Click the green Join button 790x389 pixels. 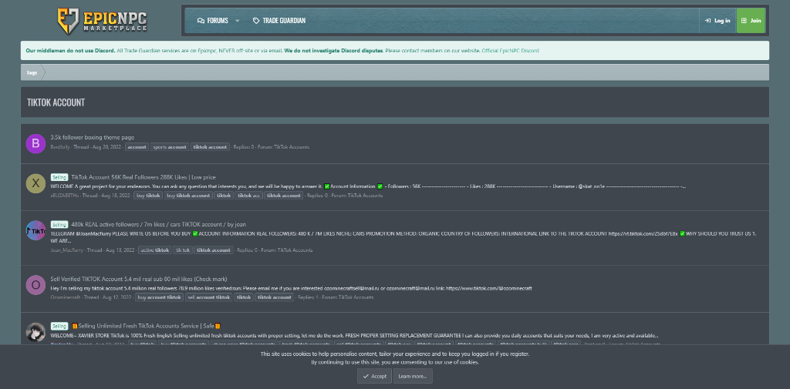pyautogui.click(x=751, y=21)
